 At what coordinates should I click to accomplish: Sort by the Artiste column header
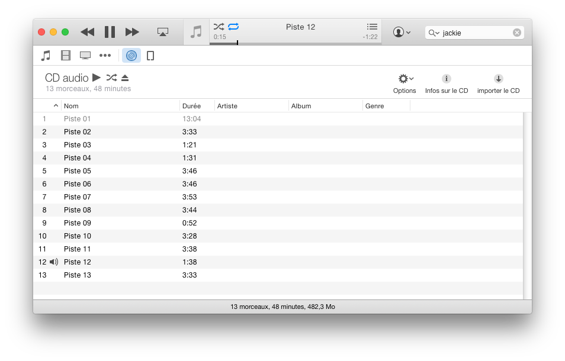click(252, 106)
